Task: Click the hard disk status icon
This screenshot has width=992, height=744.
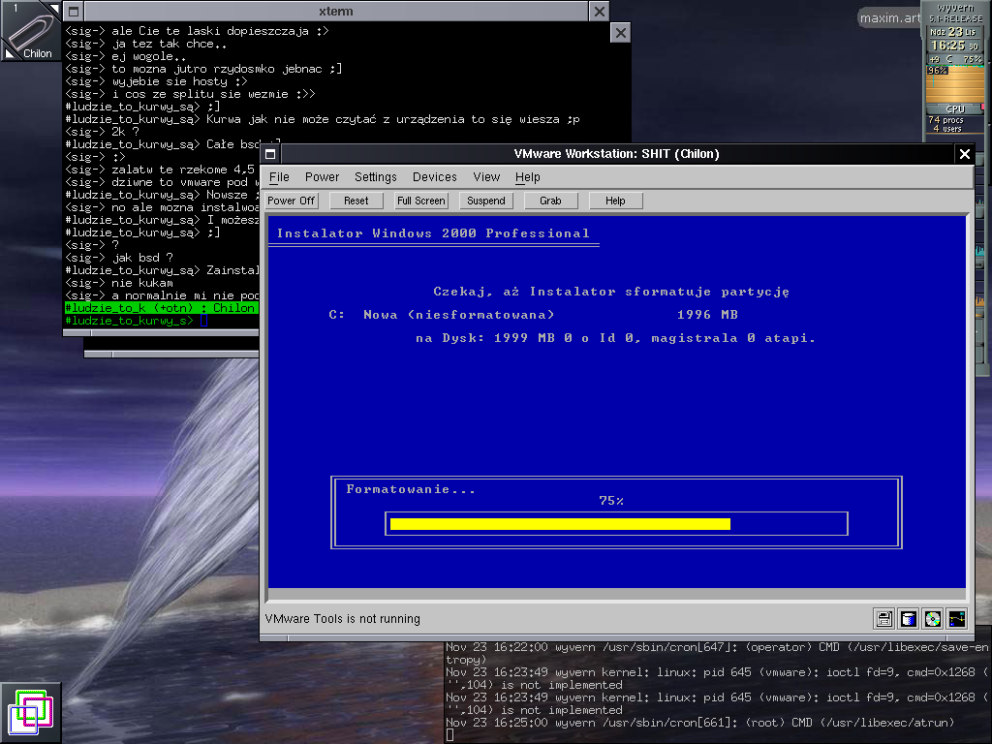Action: 908,618
